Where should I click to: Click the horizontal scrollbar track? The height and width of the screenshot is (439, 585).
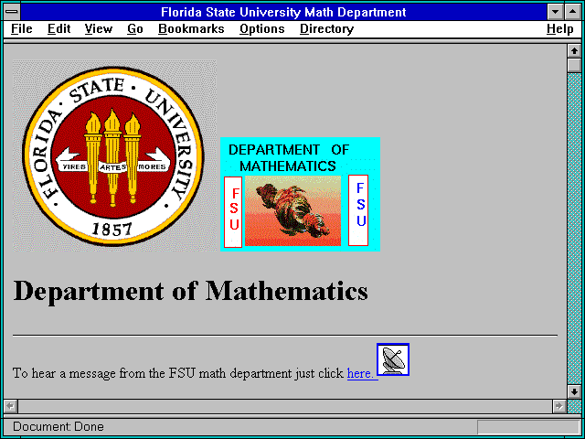tap(284, 406)
